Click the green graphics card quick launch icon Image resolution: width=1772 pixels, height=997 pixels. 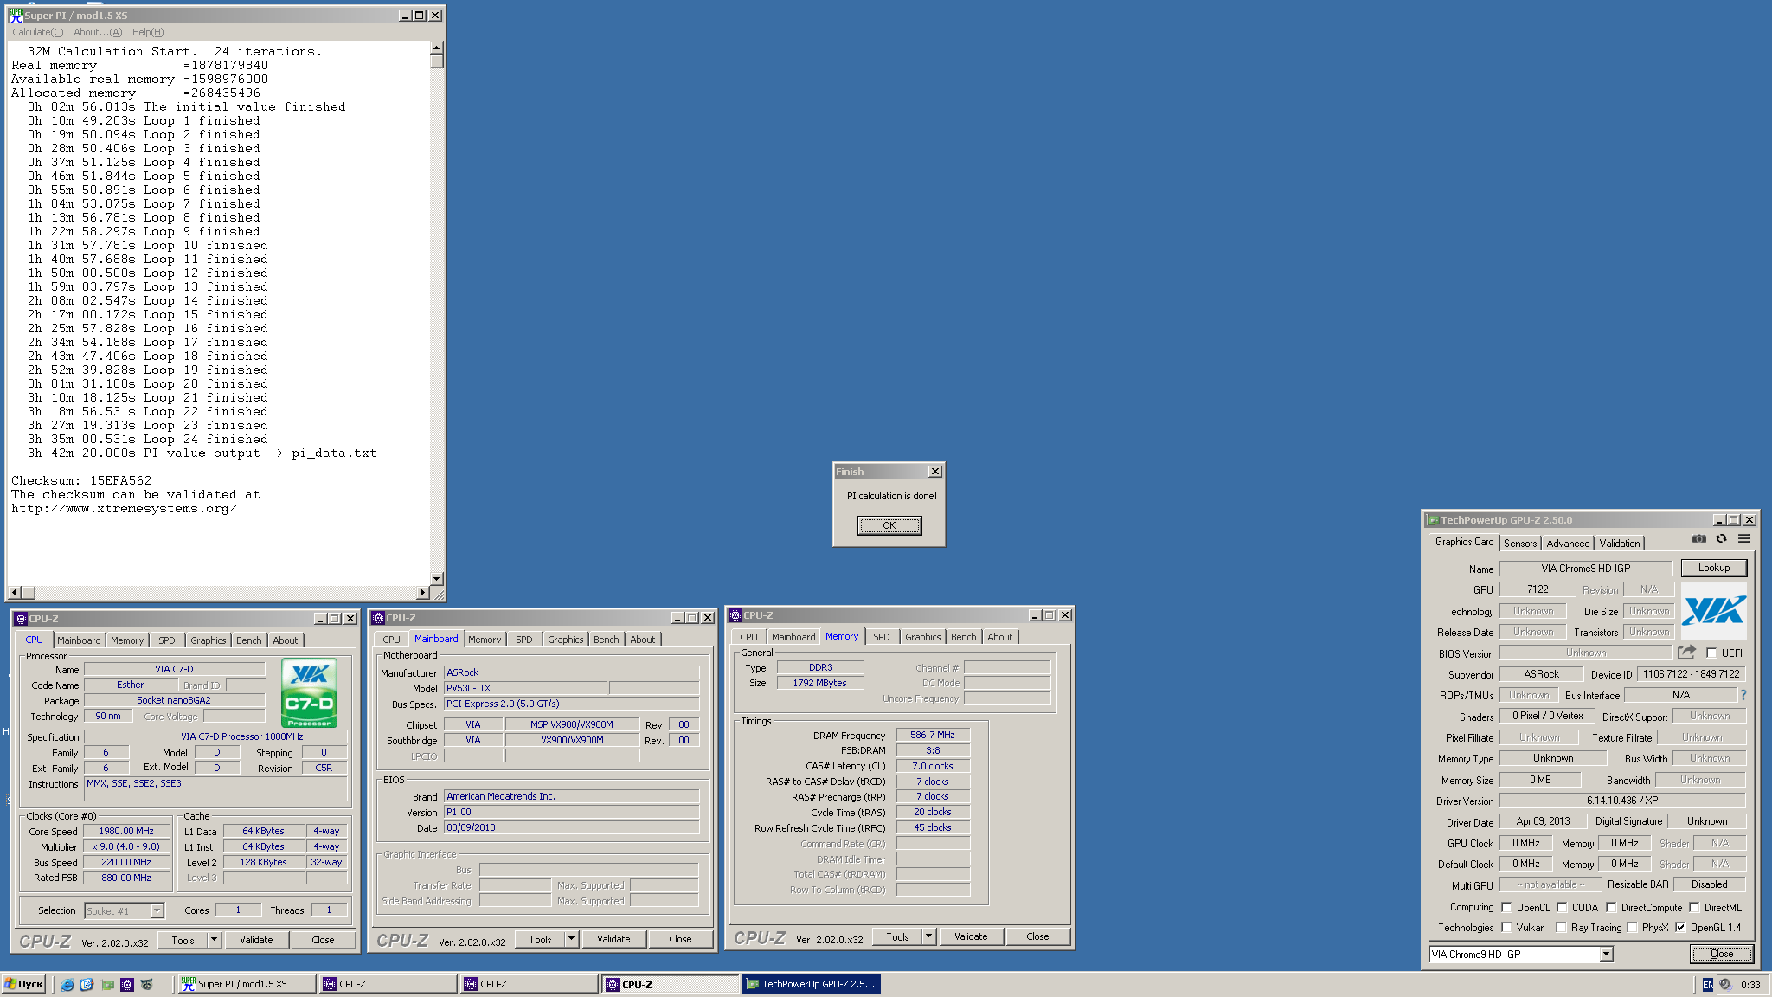point(107,985)
